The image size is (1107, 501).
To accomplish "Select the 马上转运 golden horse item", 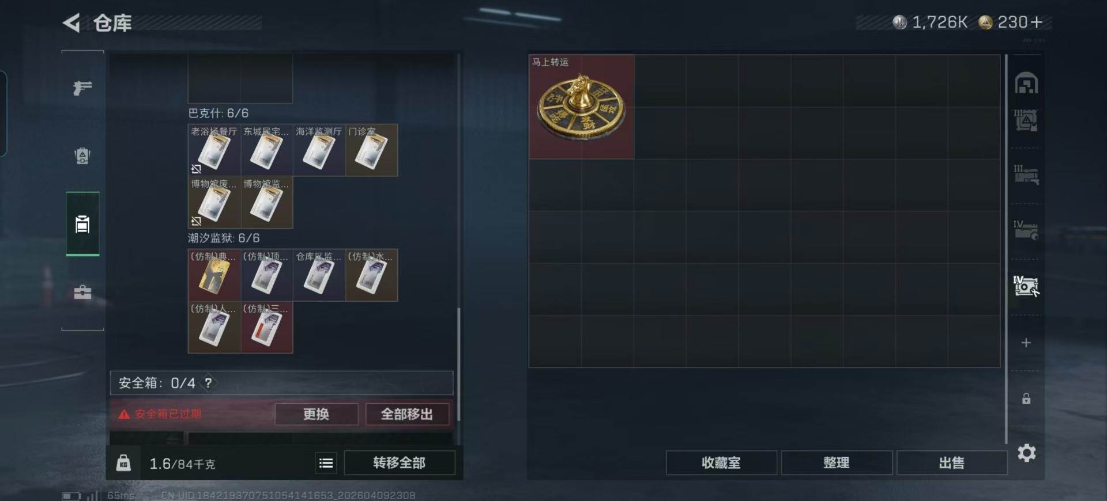I will click(x=582, y=107).
